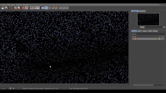The height and width of the screenshot is (93, 166).
Task: Click the Navigator preview thumbnail
Action: click(x=148, y=19)
